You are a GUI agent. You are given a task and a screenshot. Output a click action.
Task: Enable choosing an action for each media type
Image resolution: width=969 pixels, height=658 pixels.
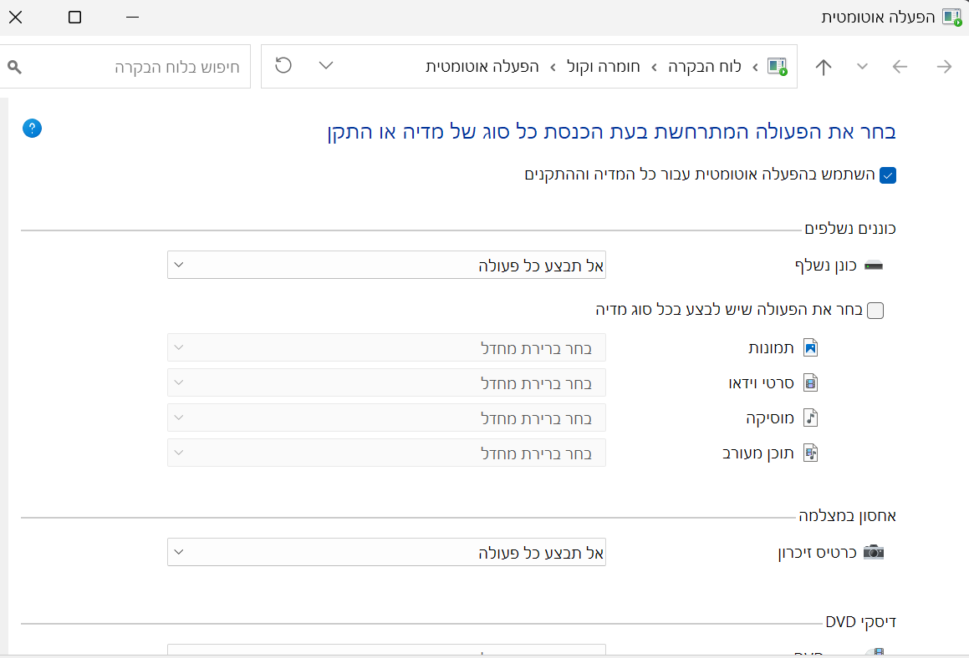click(x=875, y=310)
